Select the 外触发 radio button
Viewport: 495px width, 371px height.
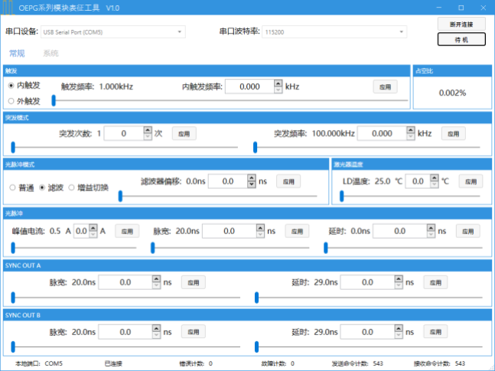pyautogui.click(x=11, y=101)
